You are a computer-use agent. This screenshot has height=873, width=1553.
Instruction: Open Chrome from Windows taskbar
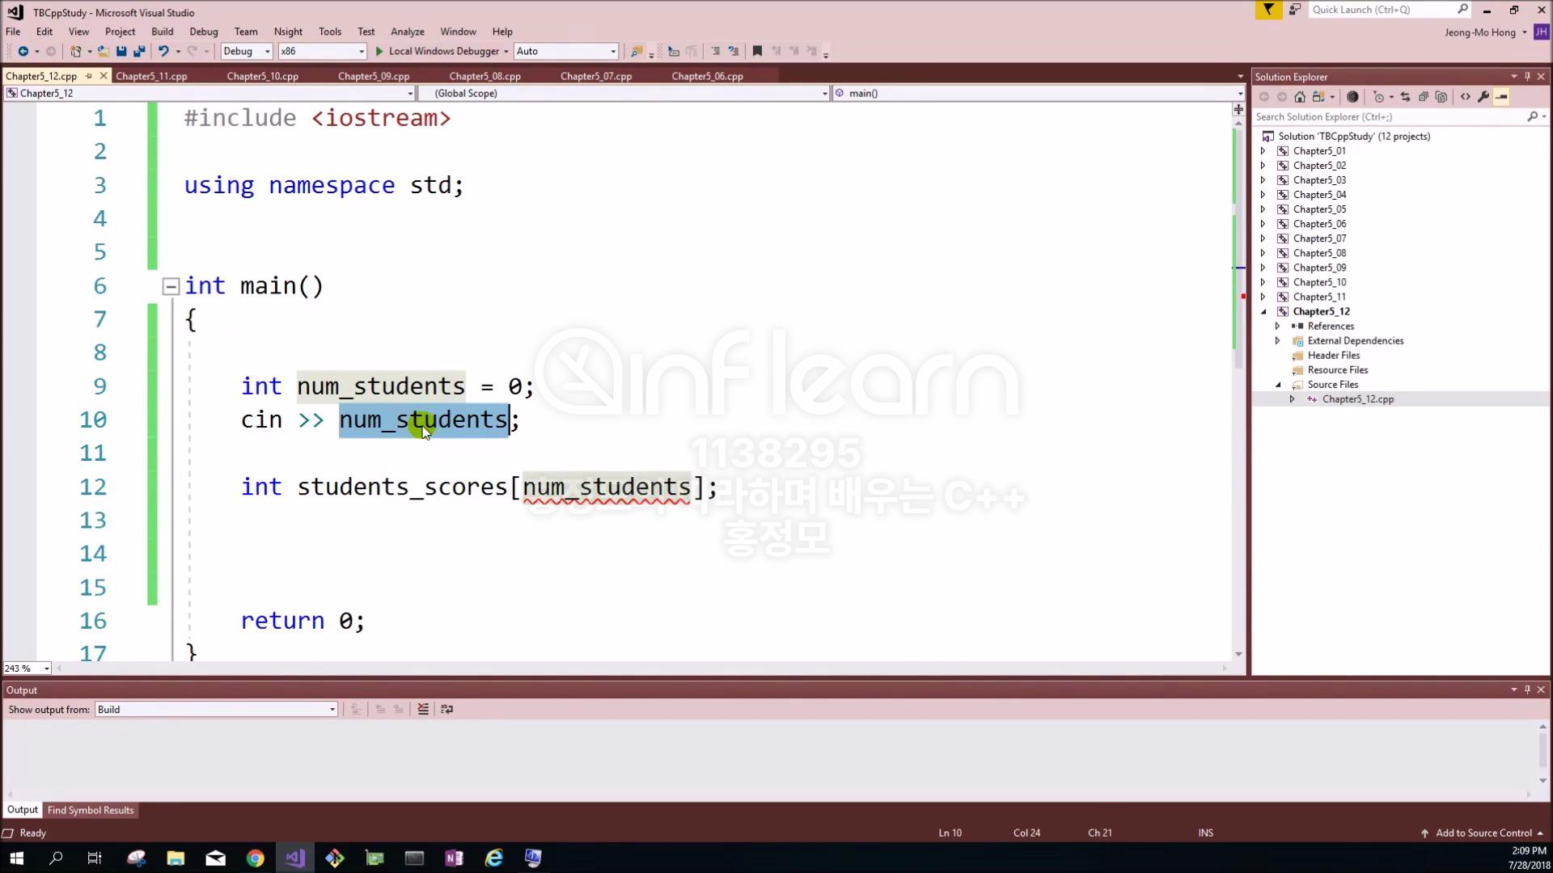(x=256, y=858)
